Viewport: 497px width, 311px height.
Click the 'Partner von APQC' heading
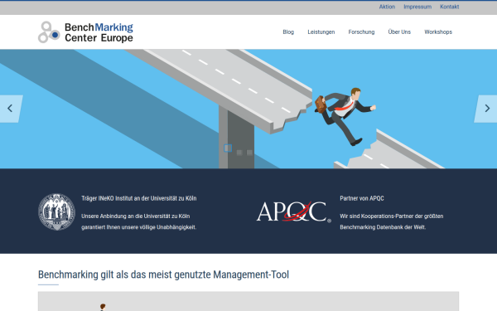pos(362,198)
